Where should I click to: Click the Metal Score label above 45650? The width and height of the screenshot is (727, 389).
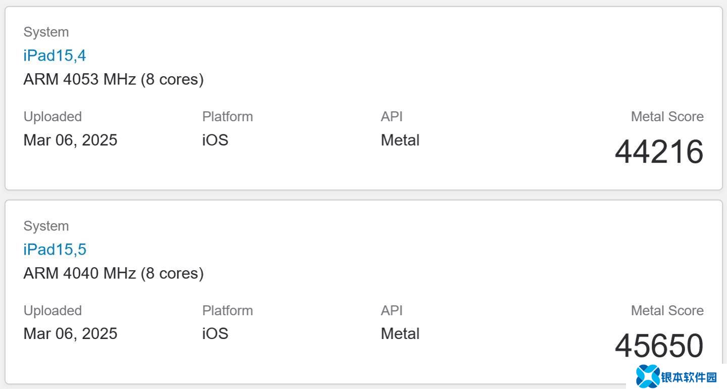coord(667,311)
